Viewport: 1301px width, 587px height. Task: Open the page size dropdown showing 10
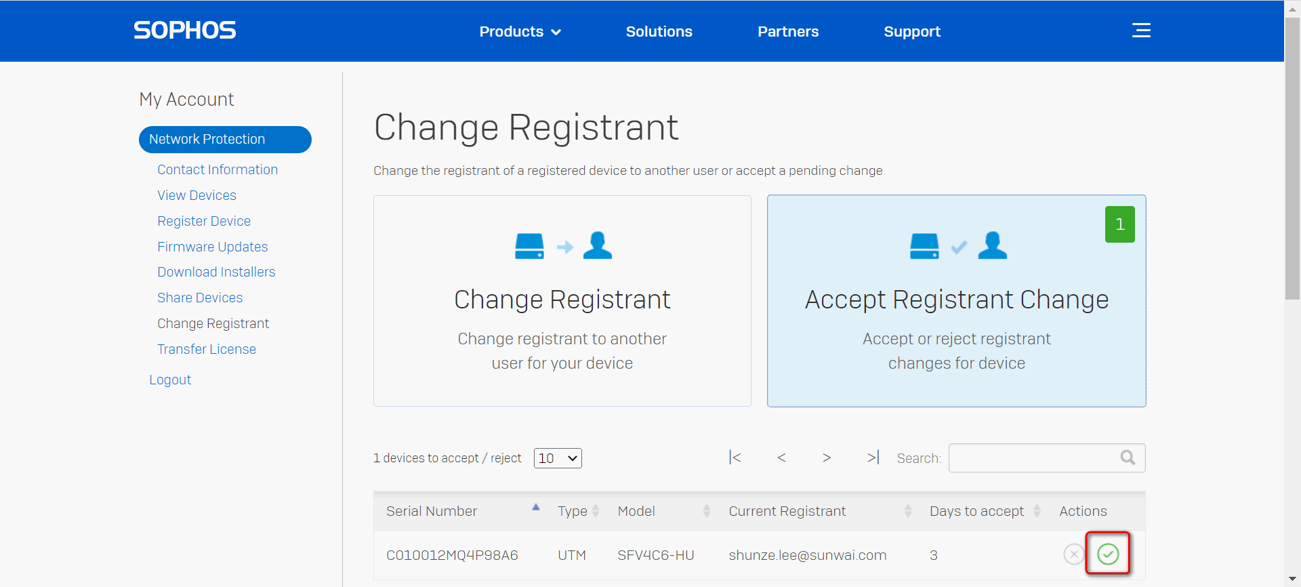tap(558, 458)
